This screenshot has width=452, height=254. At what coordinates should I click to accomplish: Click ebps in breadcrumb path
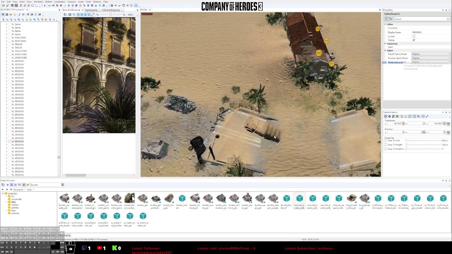click(x=29, y=190)
